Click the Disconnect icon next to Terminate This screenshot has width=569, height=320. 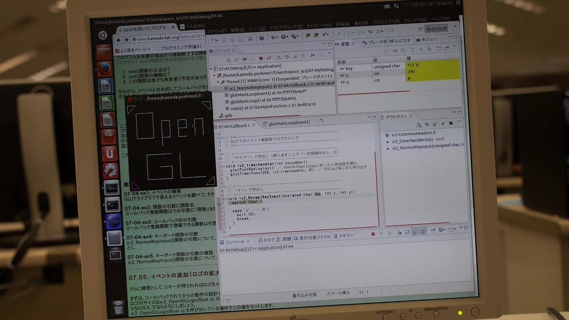[269, 58]
